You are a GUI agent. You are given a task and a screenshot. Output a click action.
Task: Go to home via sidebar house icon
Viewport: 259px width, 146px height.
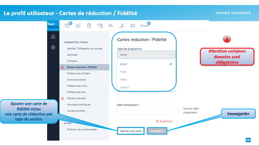pos(53,36)
